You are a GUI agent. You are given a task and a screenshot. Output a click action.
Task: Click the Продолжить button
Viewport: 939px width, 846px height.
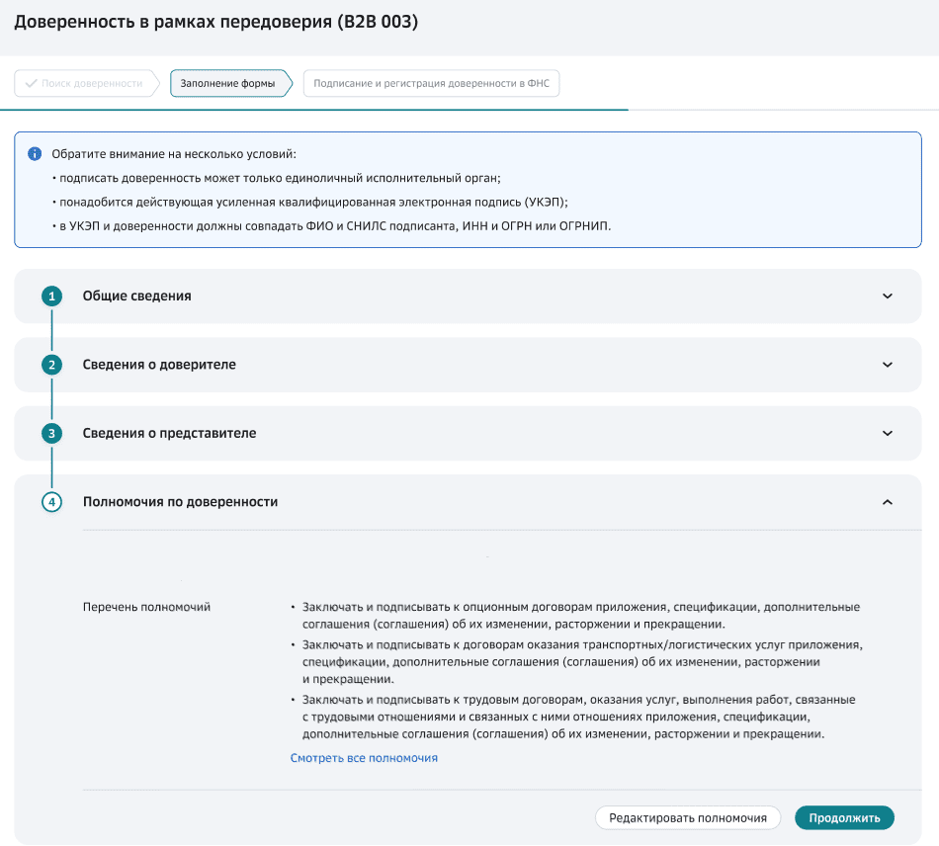click(844, 818)
